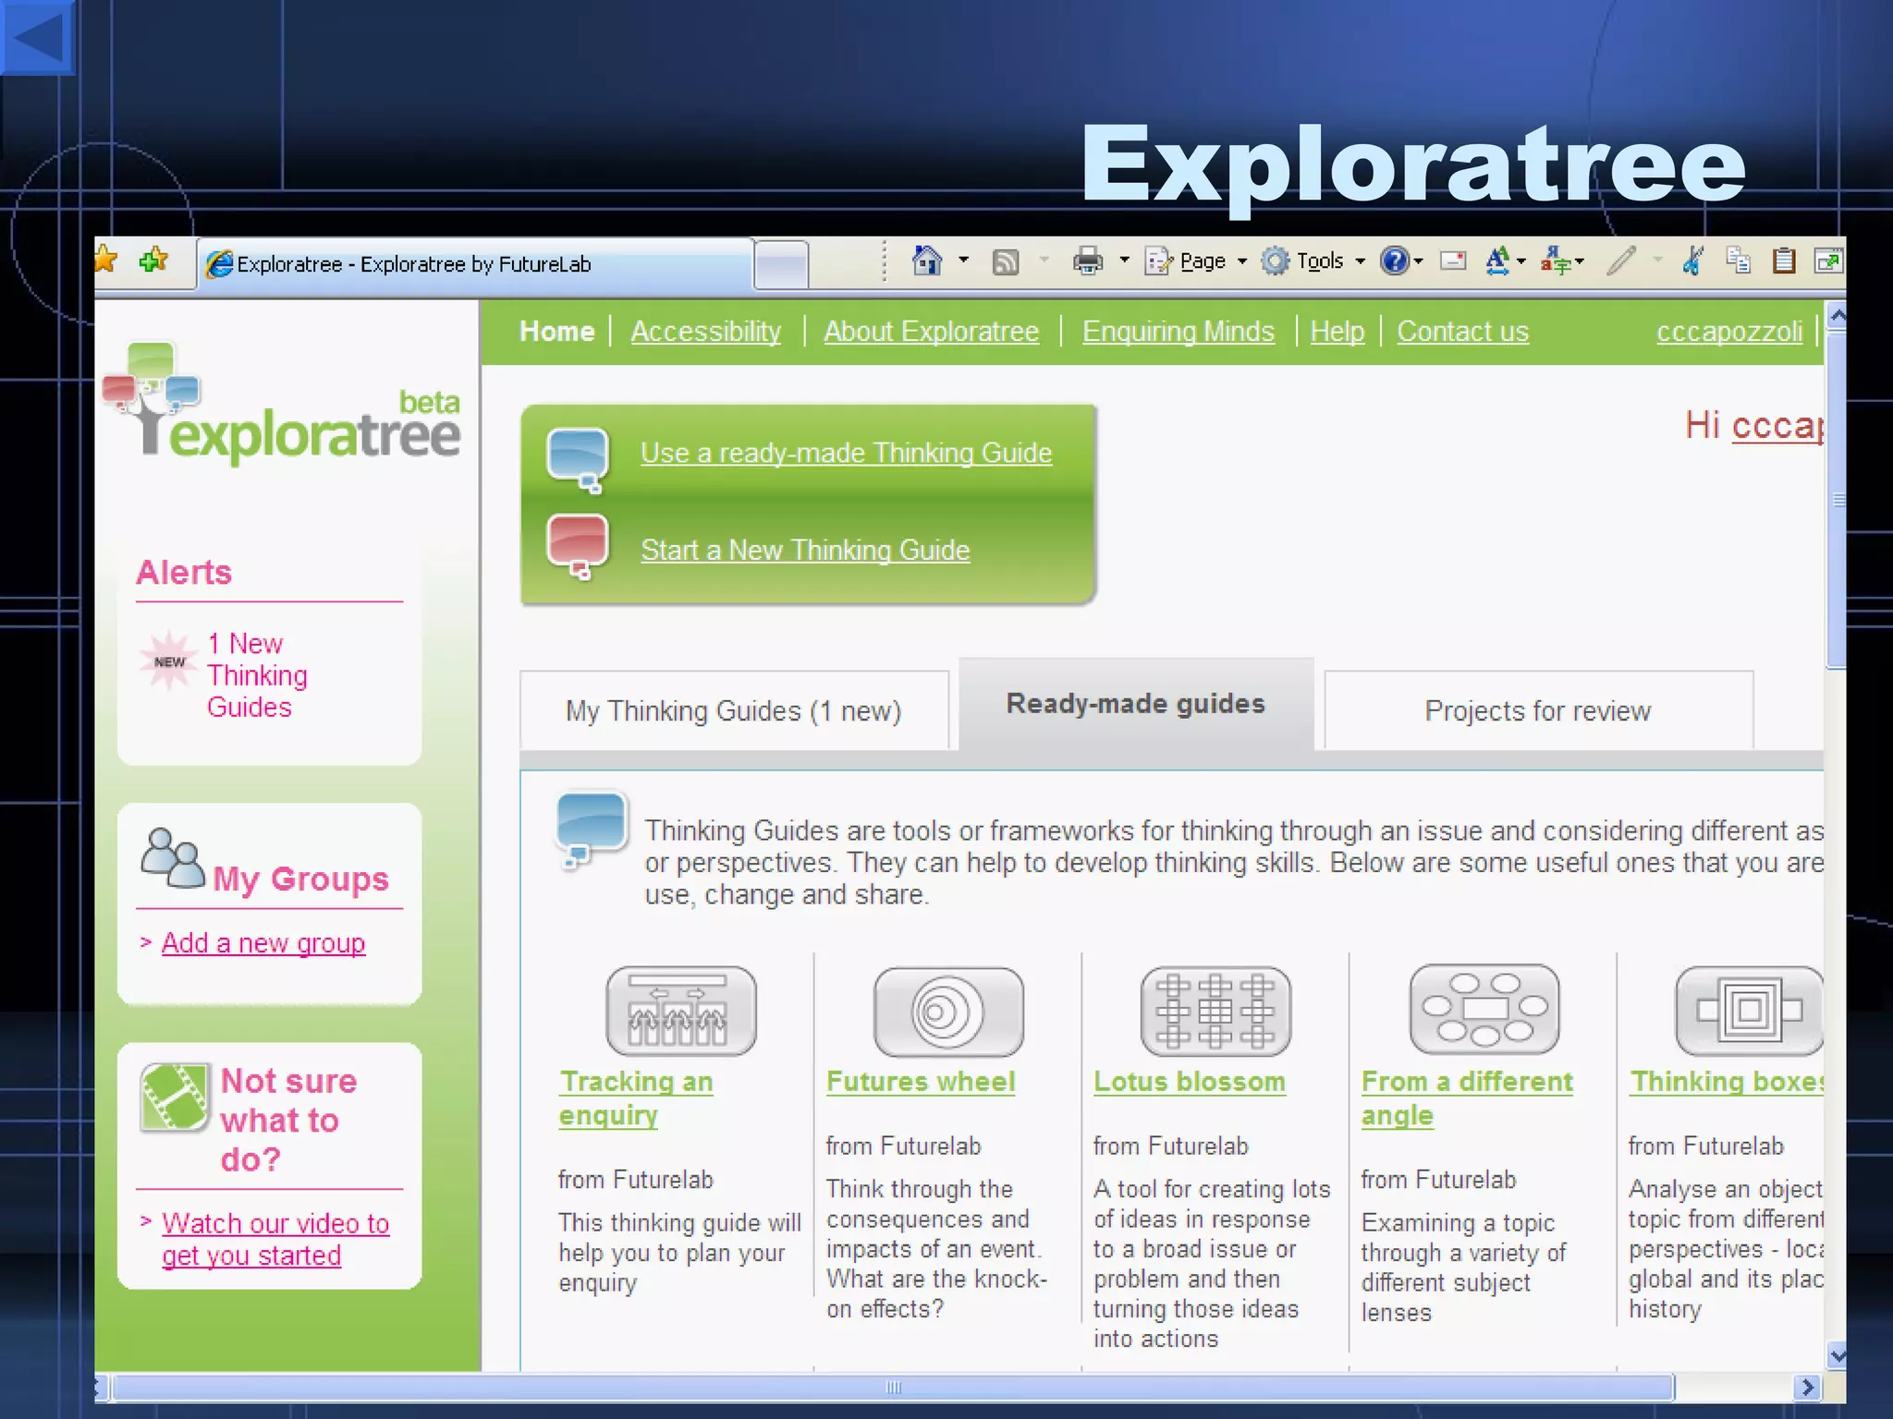This screenshot has width=1893, height=1419.
Task: Click Add a new group link
Action: pos(263,943)
